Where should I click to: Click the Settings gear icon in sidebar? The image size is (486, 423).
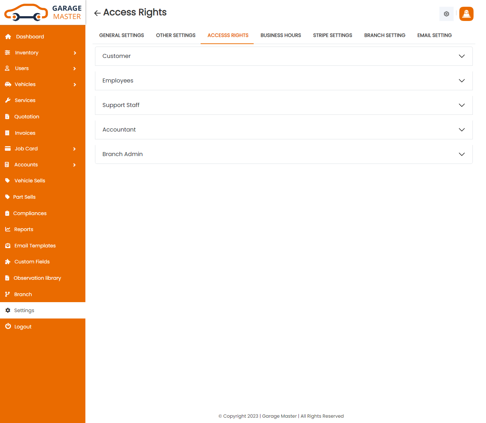pos(8,310)
